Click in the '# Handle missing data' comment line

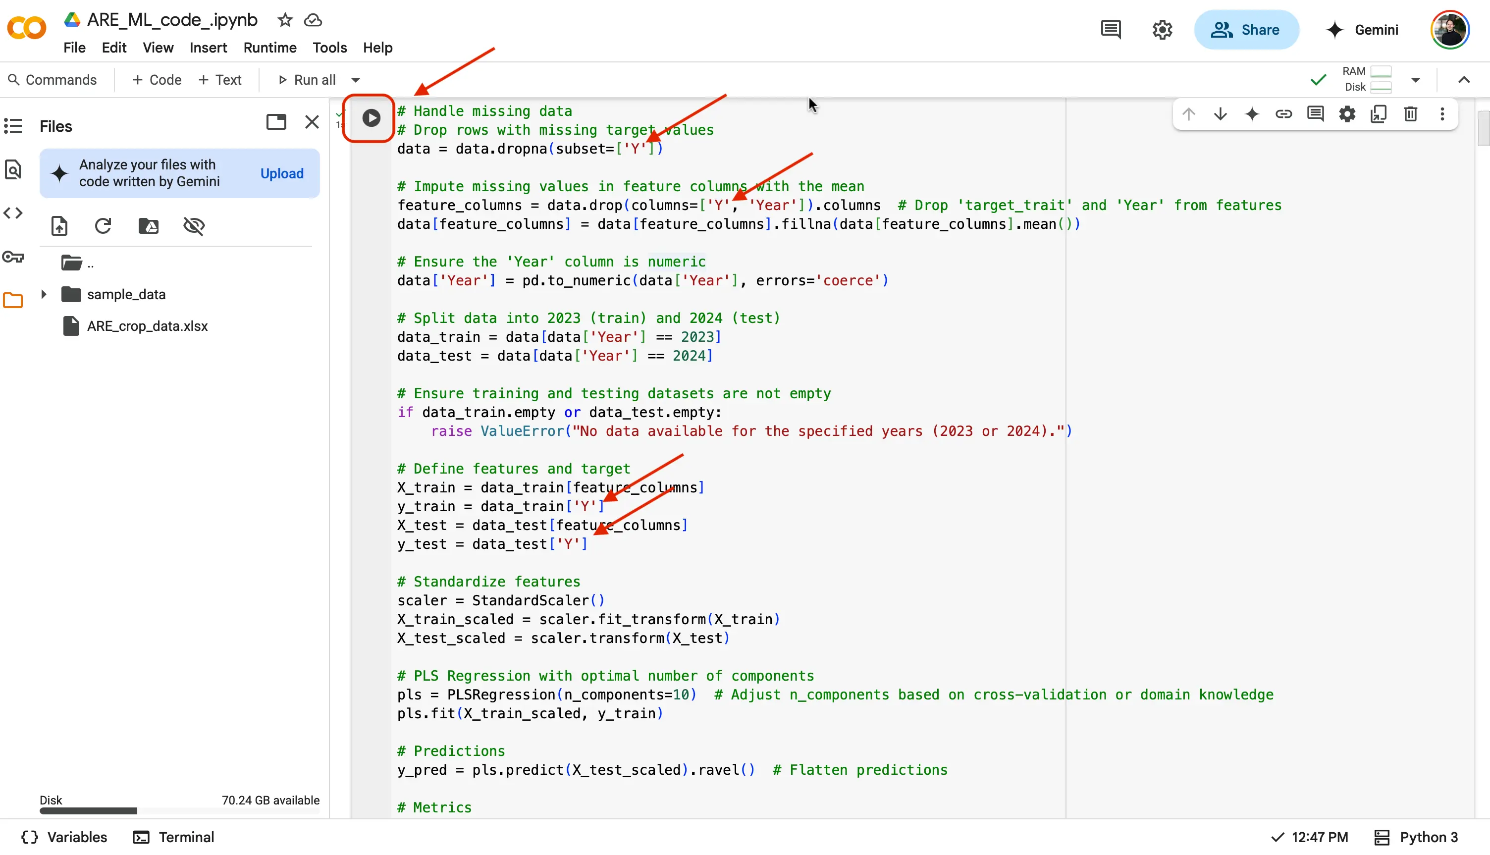484,111
